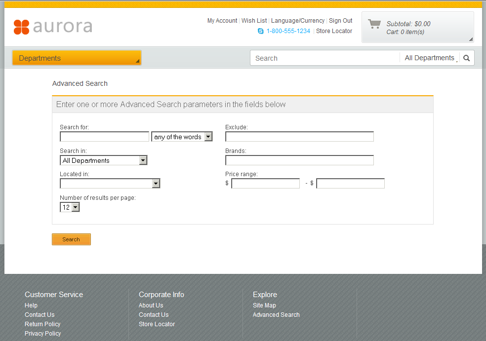Open My Account
The image size is (486, 341).
tap(222, 20)
